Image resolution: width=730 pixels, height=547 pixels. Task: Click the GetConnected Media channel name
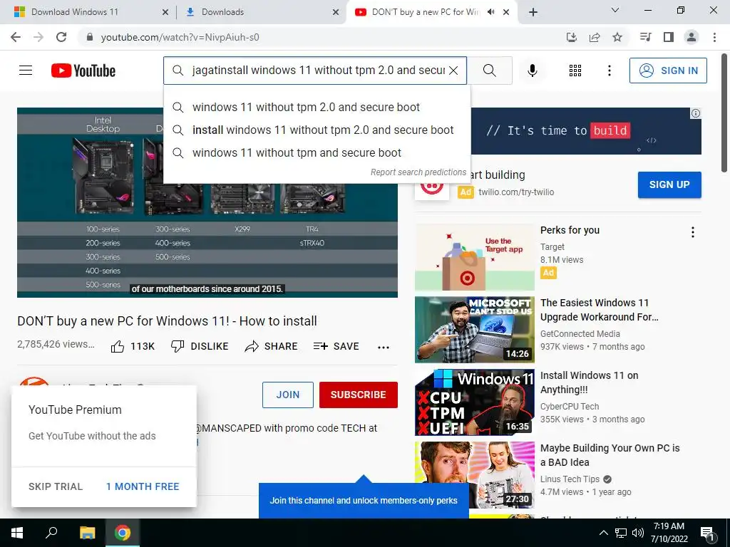pyautogui.click(x=580, y=333)
